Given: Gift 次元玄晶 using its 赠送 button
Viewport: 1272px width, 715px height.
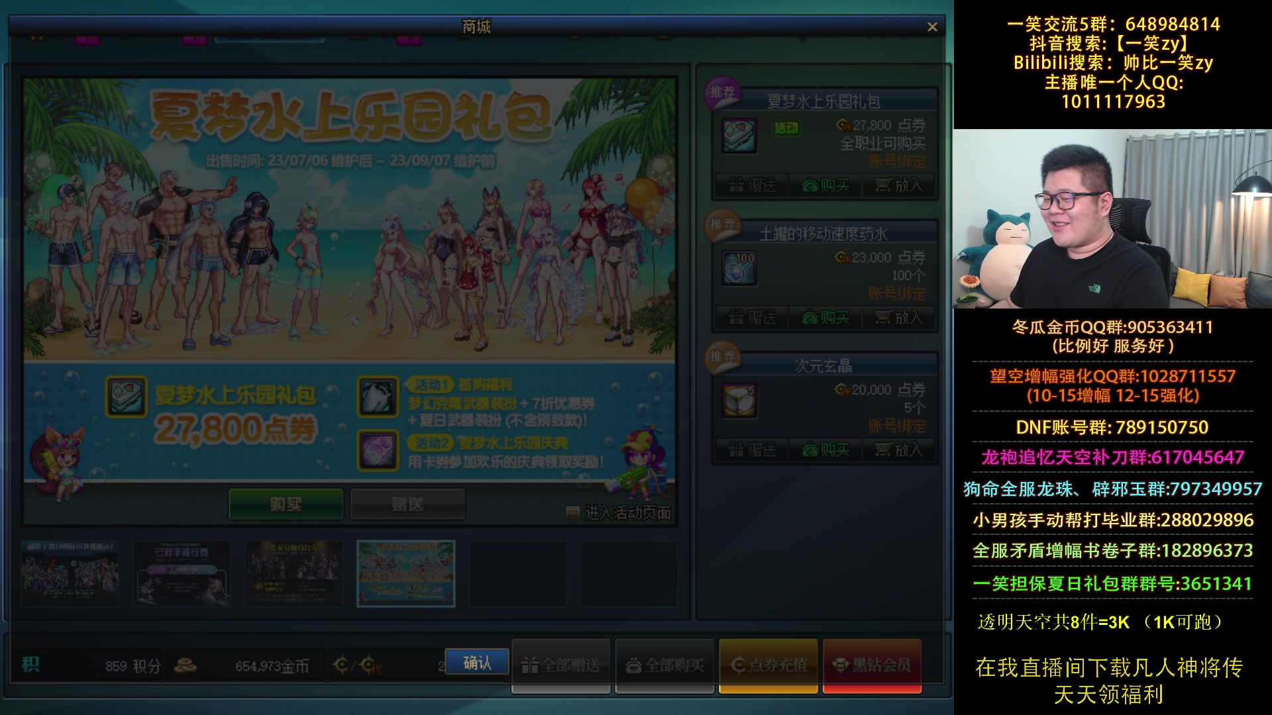Looking at the screenshot, I should click(752, 450).
